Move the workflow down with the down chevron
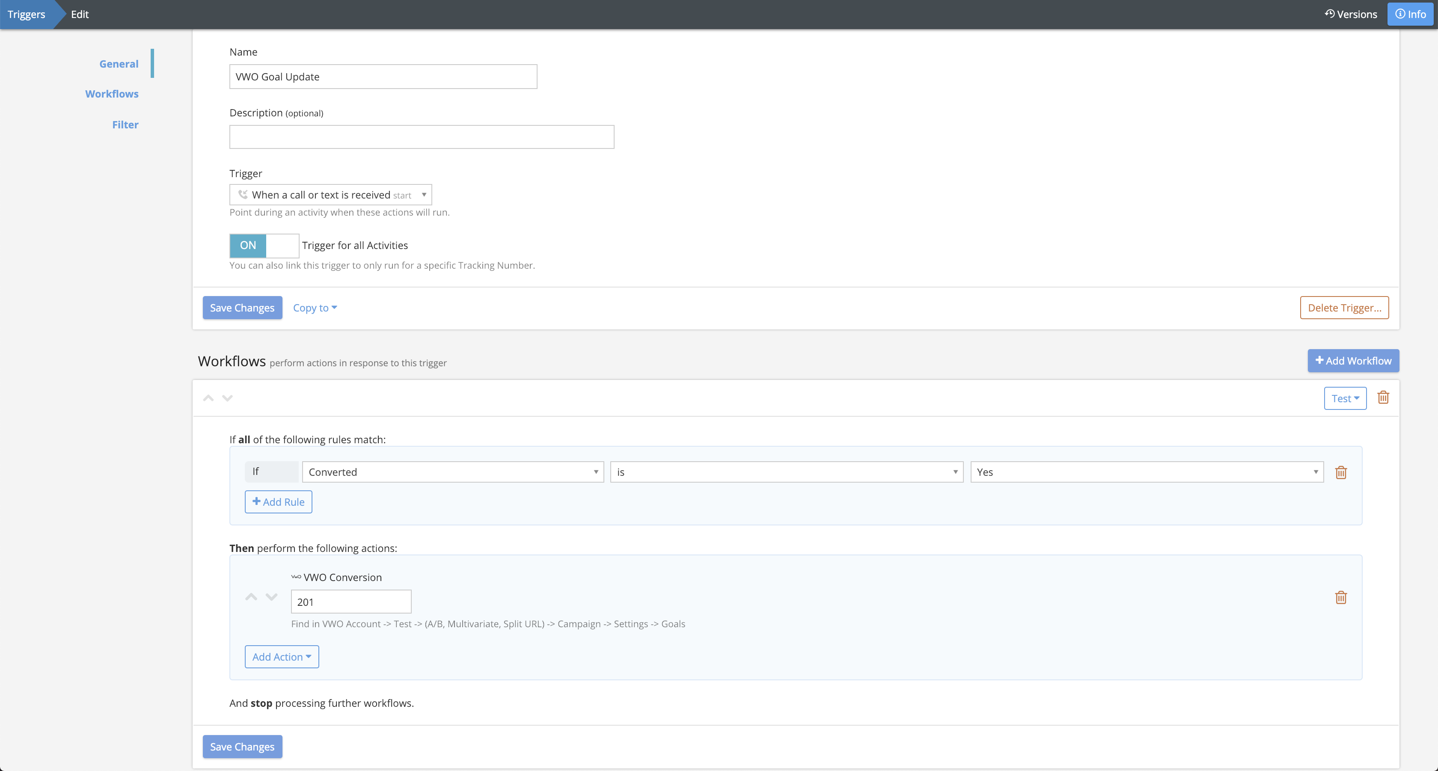 click(x=227, y=398)
